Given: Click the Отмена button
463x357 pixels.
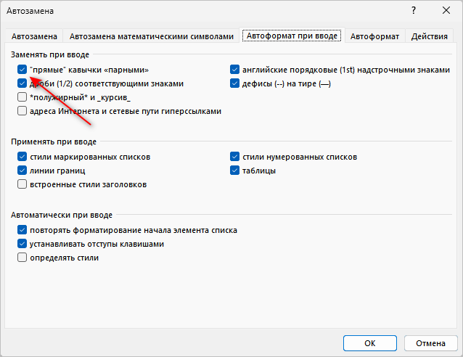Looking at the screenshot, I should click(x=430, y=343).
